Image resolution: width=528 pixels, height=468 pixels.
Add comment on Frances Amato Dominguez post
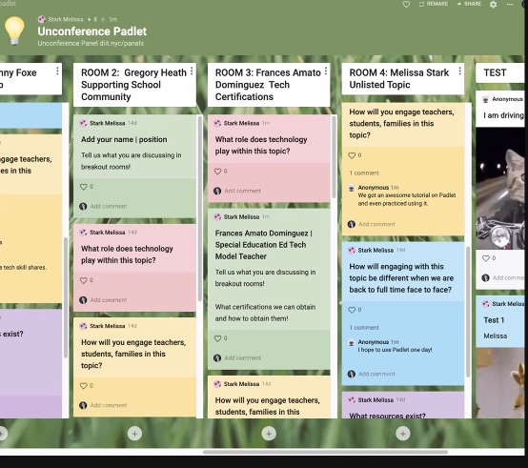(242, 357)
